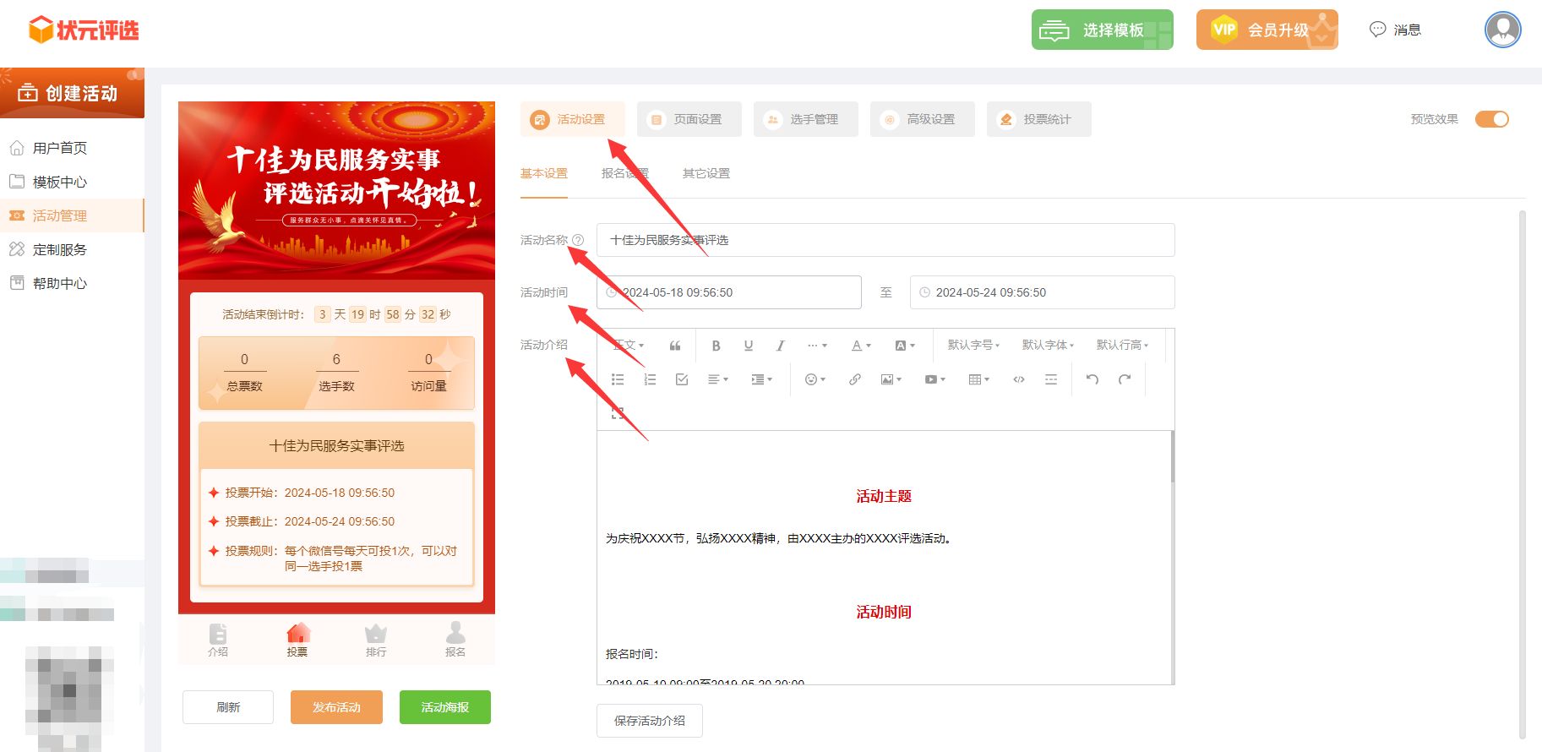Insert a hyperlink using the link icon
This screenshot has height=752, width=1542.
pyautogui.click(x=854, y=379)
